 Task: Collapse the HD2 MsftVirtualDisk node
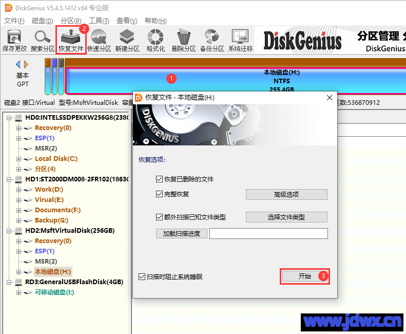(x=9, y=231)
